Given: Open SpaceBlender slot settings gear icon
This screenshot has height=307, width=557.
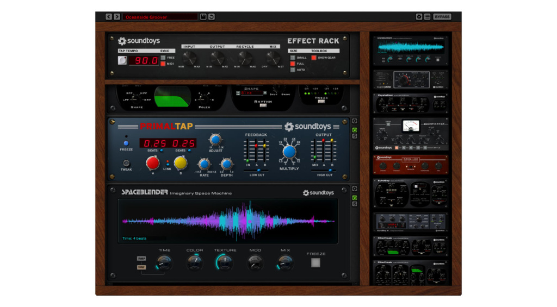Looking at the screenshot, I should point(355,189).
